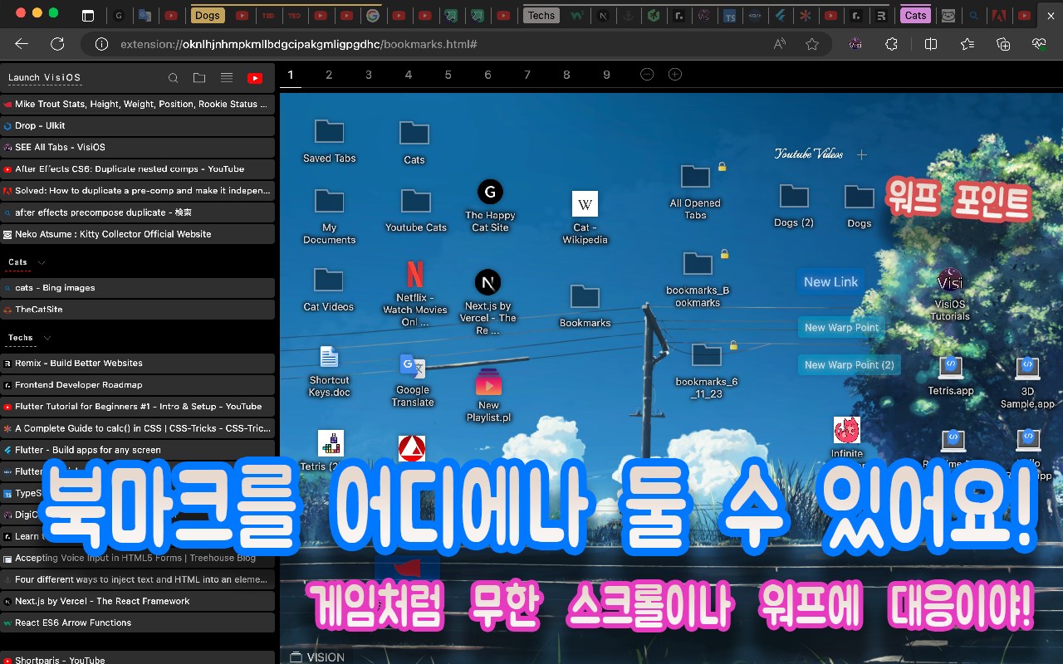Go back using the browser back arrow
The width and height of the screenshot is (1063, 664).
click(22, 44)
